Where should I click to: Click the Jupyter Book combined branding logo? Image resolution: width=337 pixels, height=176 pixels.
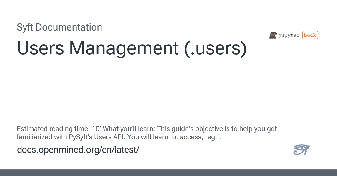tap(293, 35)
